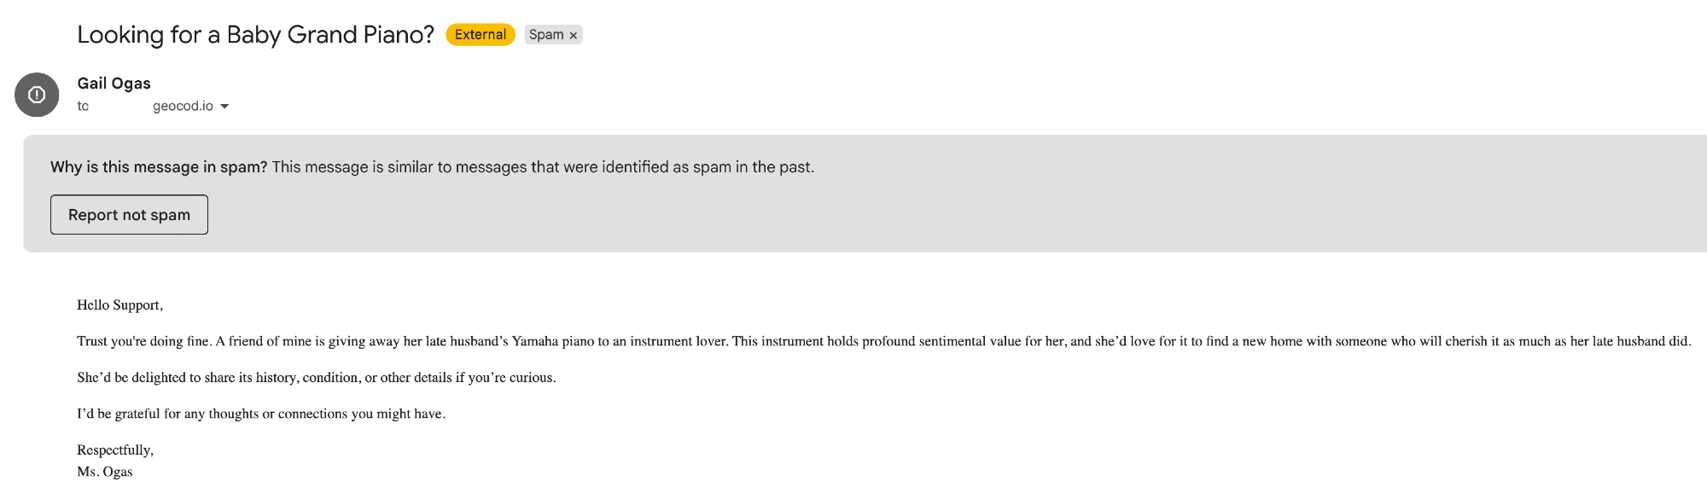Click the "to" recipient prefix

coord(83,107)
